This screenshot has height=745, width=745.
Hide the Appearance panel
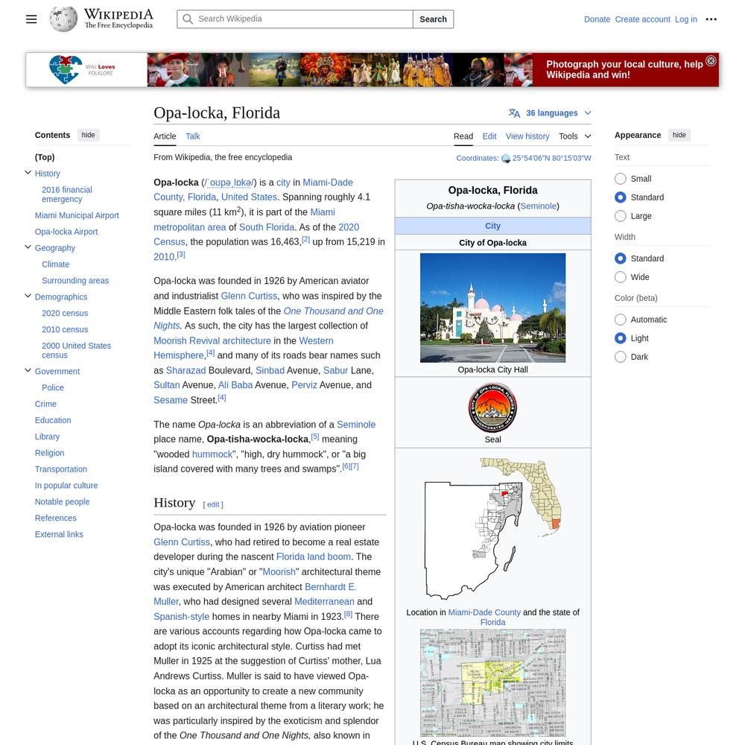click(679, 135)
